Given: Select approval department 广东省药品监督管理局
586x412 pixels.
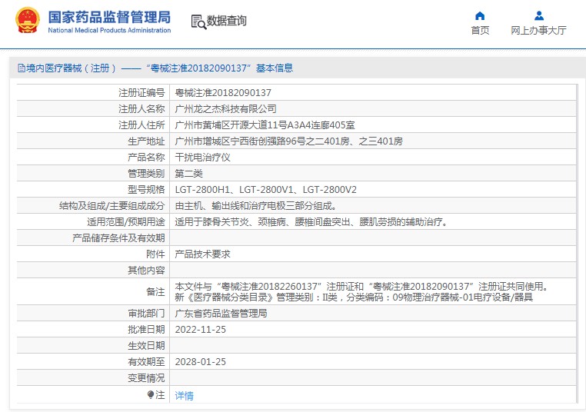Looking at the screenshot, I should [x=221, y=313].
